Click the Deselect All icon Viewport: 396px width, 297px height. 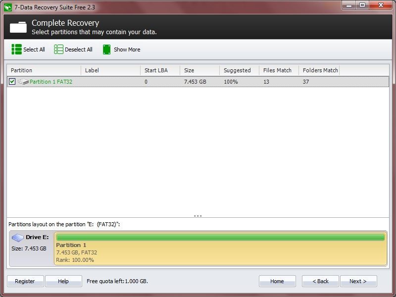[59, 49]
